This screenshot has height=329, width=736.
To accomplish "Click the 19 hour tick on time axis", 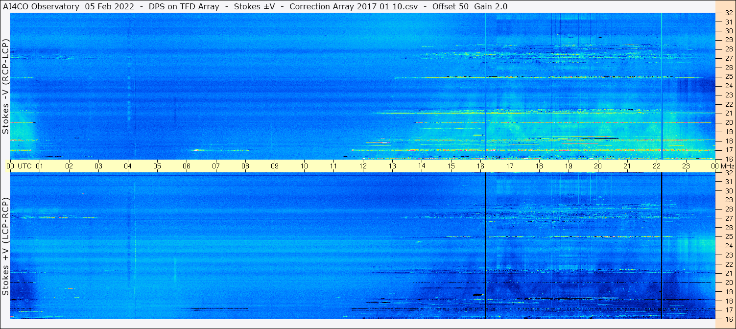I will [x=569, y=166].
